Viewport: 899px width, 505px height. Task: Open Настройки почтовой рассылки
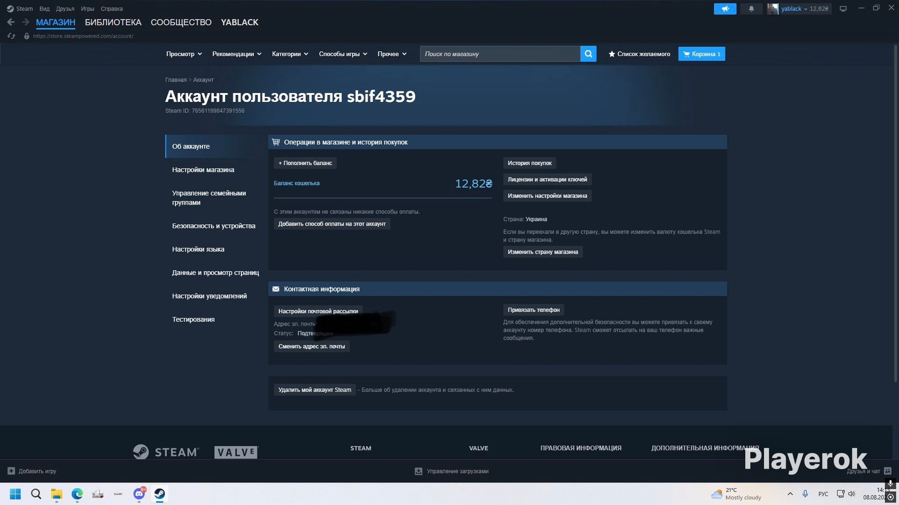(x=319, y=311)
